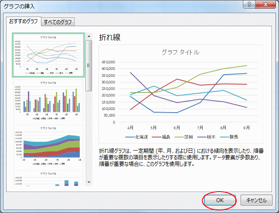
Task: Click the 8月 axis label in preview
Action: tap(223, 128)
